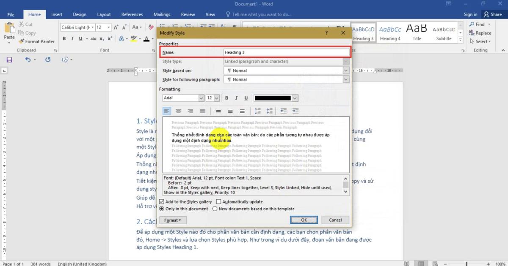This screenshot has width=508, height=266.
Task: Click Sign in at top right
Action: [470, 14]
